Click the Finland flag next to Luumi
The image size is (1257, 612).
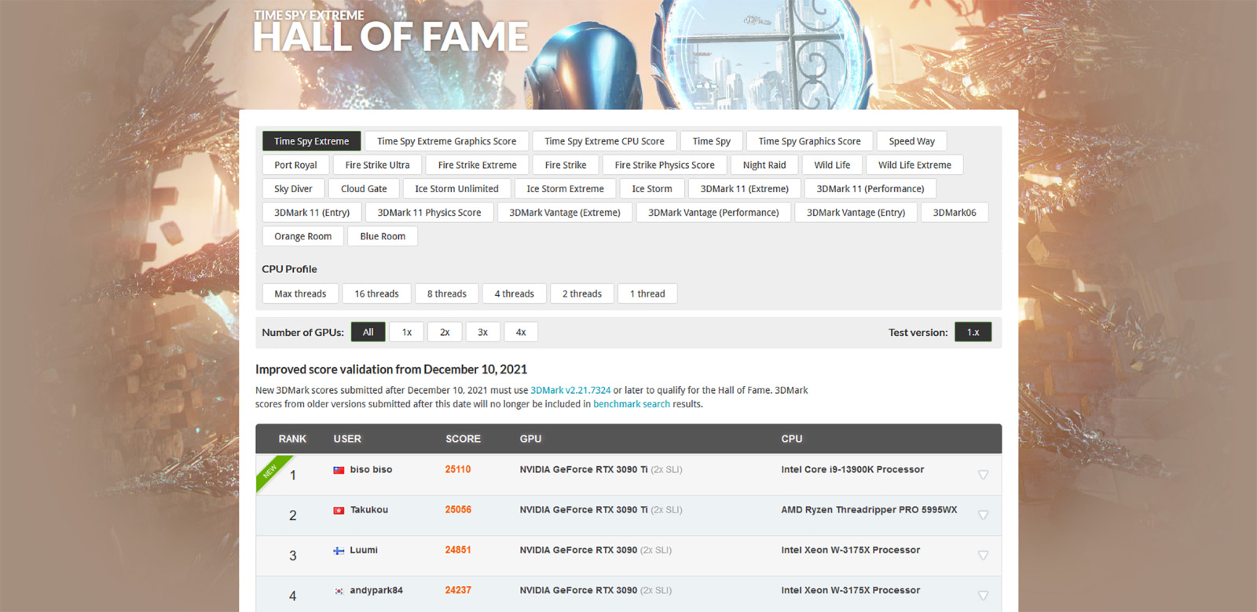339,551
